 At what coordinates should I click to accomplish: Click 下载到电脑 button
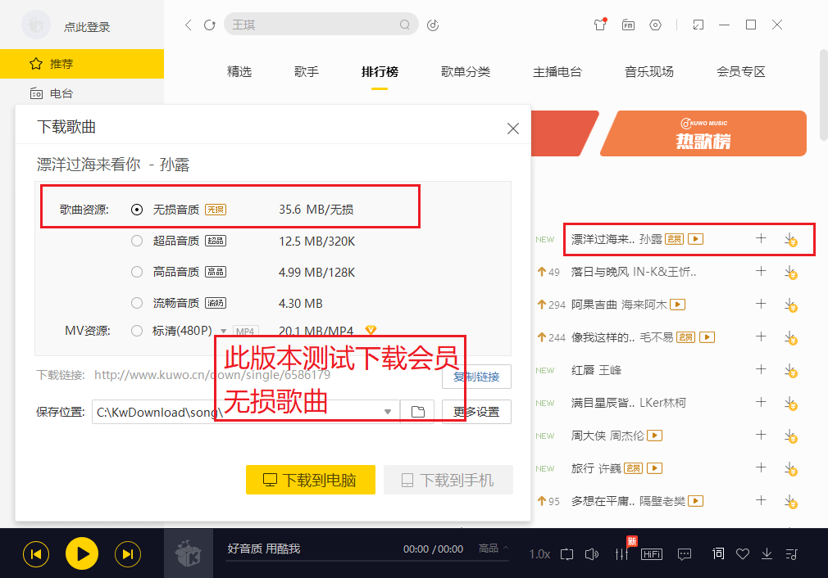(311, 480)
